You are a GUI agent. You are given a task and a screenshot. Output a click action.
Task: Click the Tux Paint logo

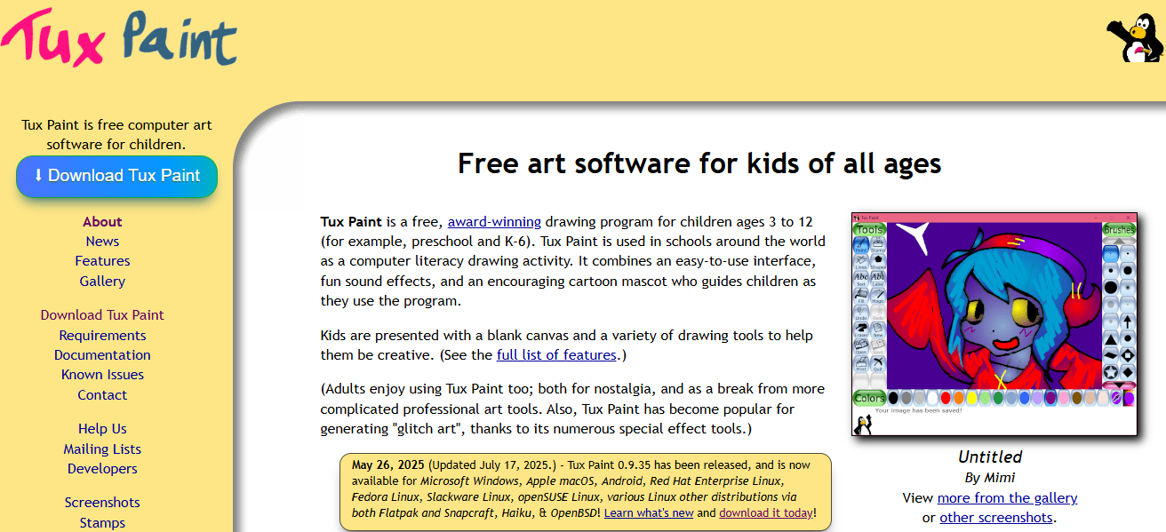point(119,38)
